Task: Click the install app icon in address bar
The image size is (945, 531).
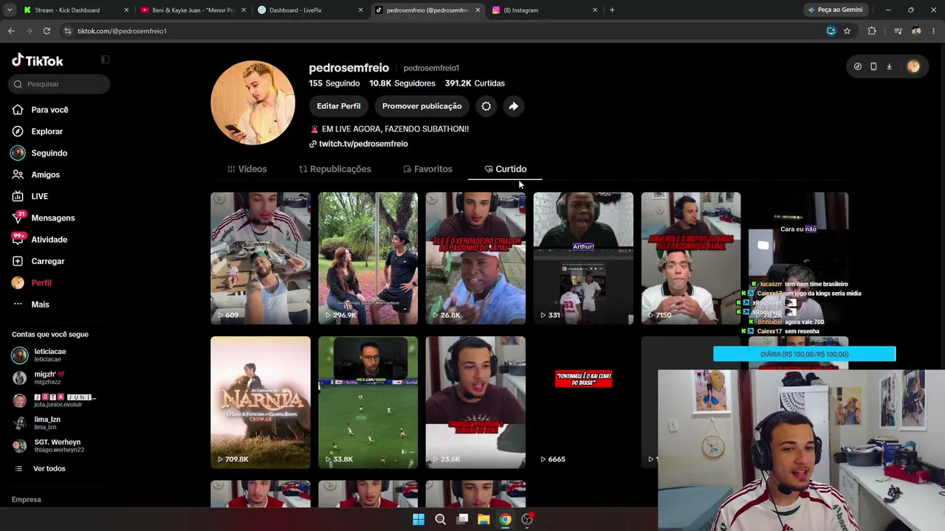Action: pos(831,31)
